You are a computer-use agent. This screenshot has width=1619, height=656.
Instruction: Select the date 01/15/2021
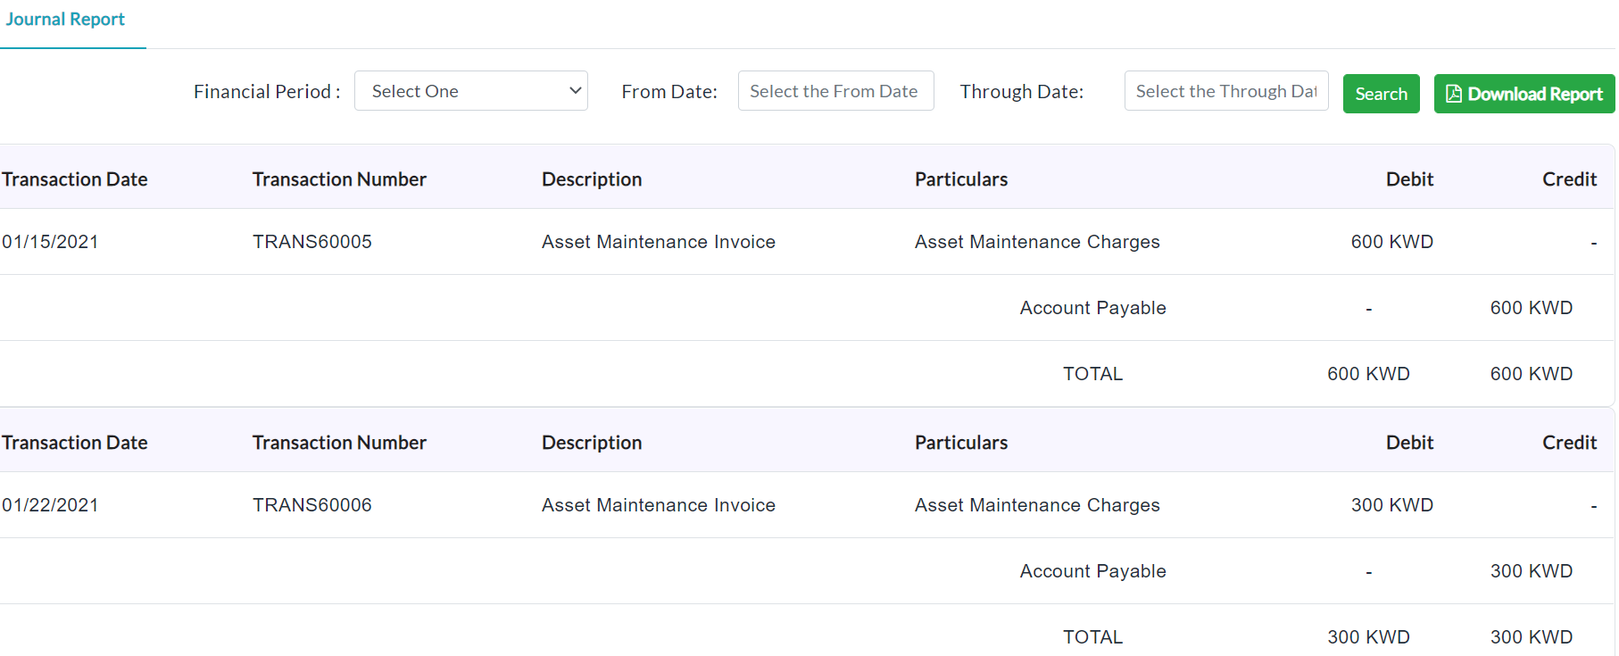pyautogui.click(x=50, y=242)
